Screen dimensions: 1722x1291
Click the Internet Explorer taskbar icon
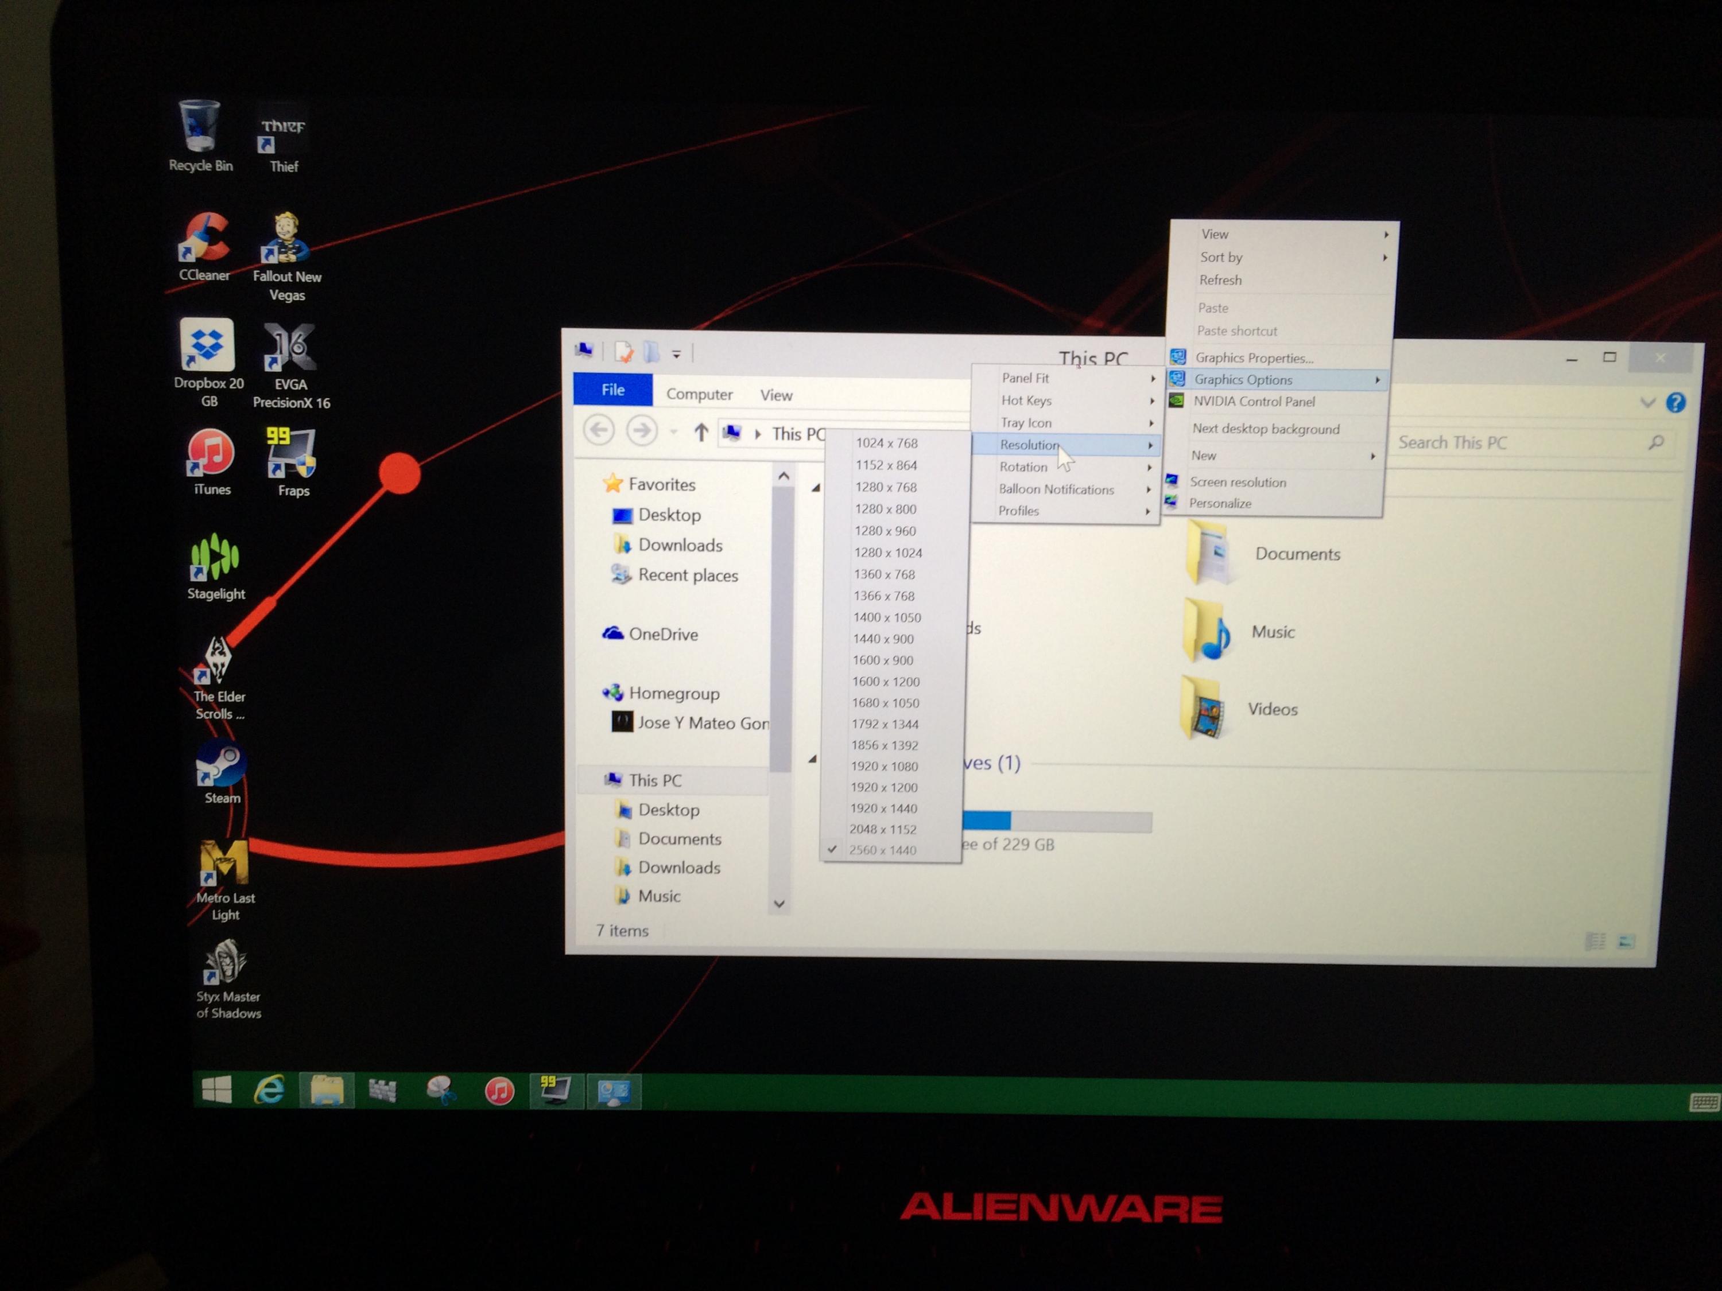269,1090
